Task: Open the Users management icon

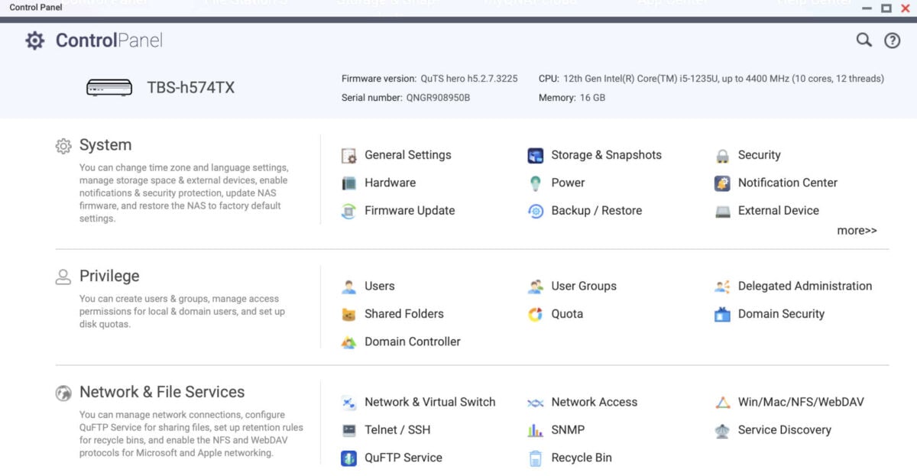Action: coord(380,286)
